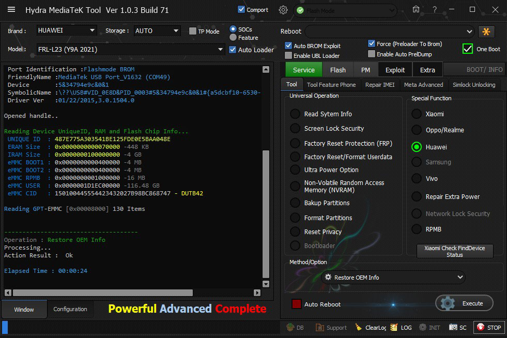Enable the TP Mode checkbox
The width and height of the screenshot is (507, 338).
click(193, 32)
